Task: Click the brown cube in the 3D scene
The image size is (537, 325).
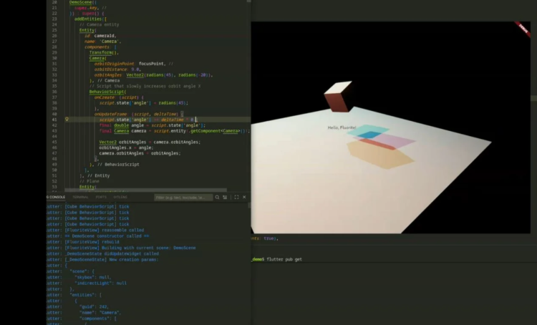Action: tap(338, 98)
